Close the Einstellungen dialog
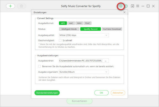The height and width of the screenshot is (107, 159). [124, 12]
